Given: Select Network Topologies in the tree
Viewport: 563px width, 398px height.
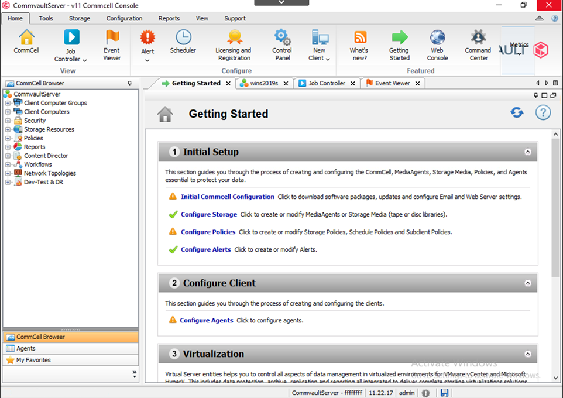Looking at the screenshot, I should pyautogui.click(x=50, y=173).
